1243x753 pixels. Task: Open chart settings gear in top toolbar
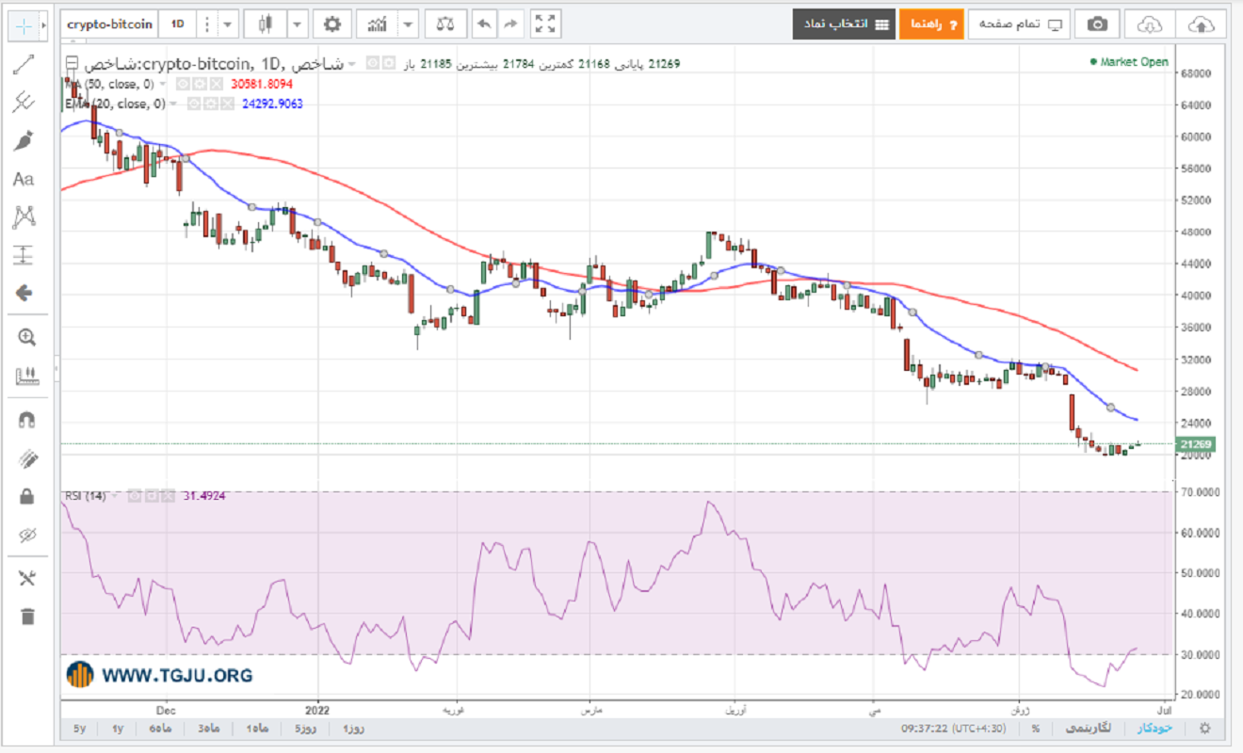pos(332,24)
